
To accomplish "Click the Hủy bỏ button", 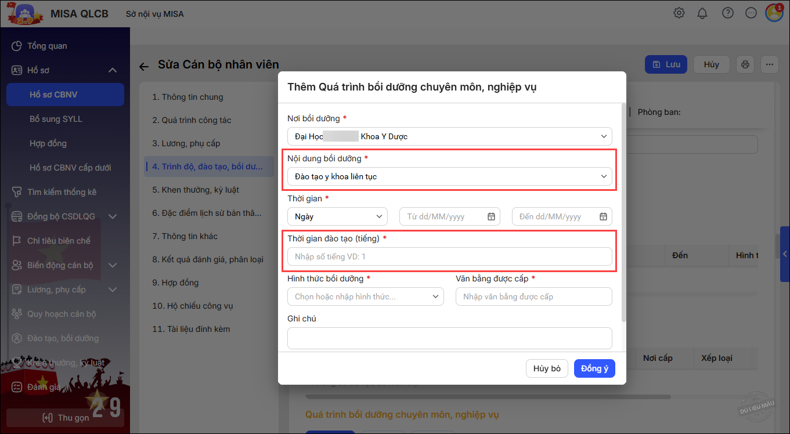I will point(547,368).
